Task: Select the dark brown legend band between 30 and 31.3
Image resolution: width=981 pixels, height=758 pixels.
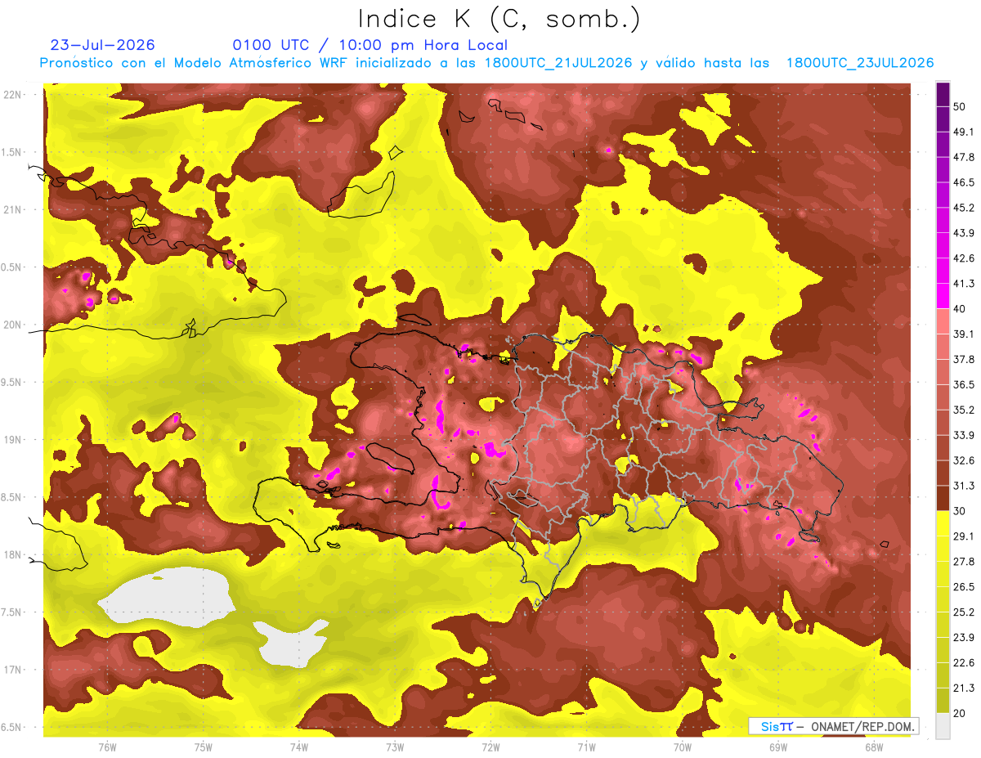Action: 943,498
